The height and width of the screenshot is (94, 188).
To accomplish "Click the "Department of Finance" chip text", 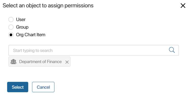I will pyautogui.click(x=40, y=62).
